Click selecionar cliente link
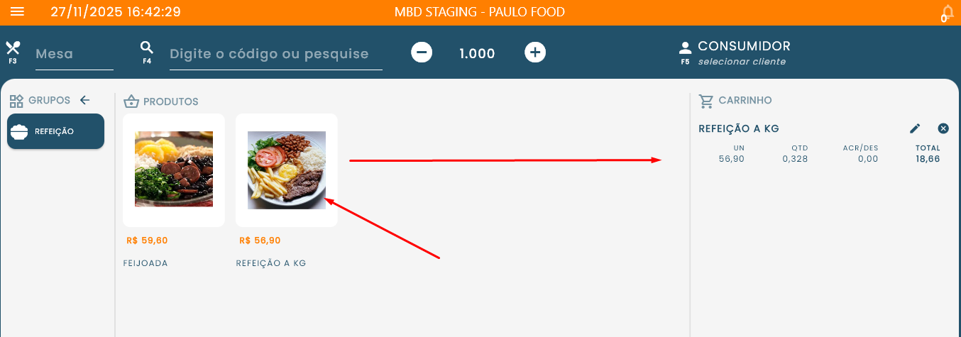This screenshot has width=961, height=337. [742, 62]
